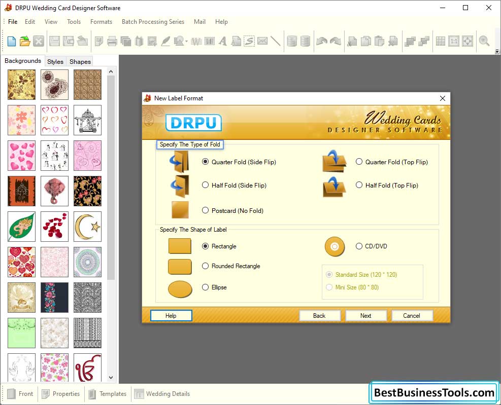The height and width of the screenshot is (405, 501).
Task: Switch to the Shapes tab
Action: click(x=80, y=62)
